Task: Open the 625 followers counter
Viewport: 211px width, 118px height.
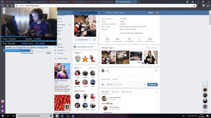Action: pyautogui.click(x=117, y=40)
